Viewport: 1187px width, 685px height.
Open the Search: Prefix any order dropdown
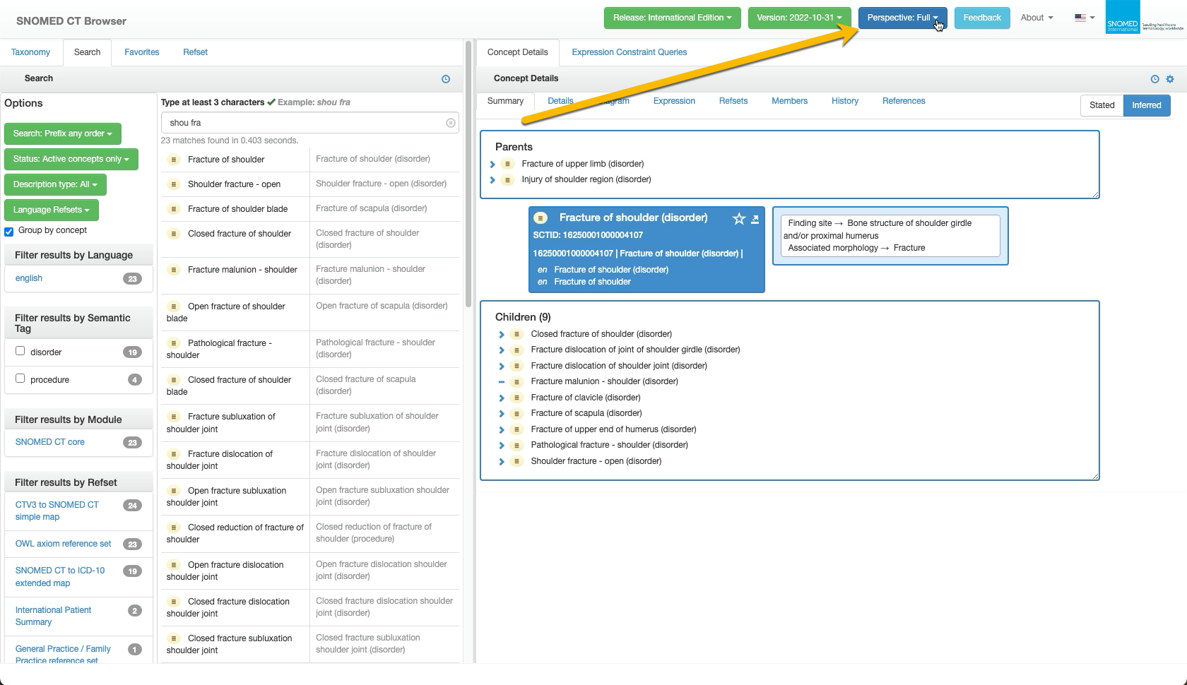(62, 133)
